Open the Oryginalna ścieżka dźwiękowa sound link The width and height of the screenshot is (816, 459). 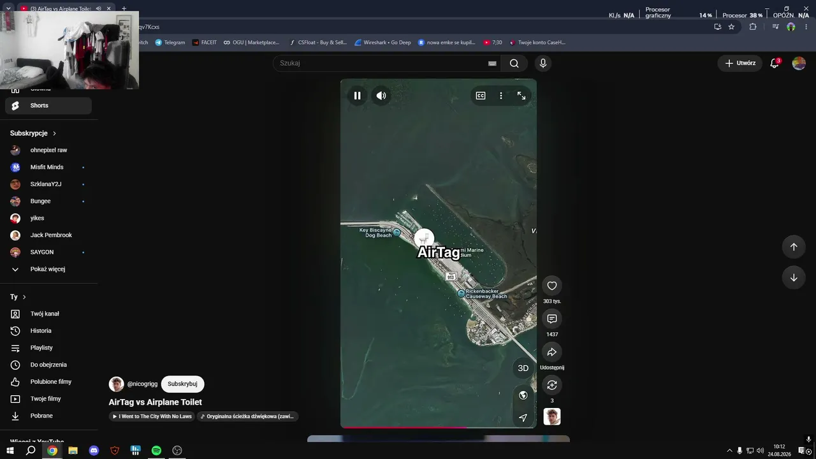(x=247, y=416)
